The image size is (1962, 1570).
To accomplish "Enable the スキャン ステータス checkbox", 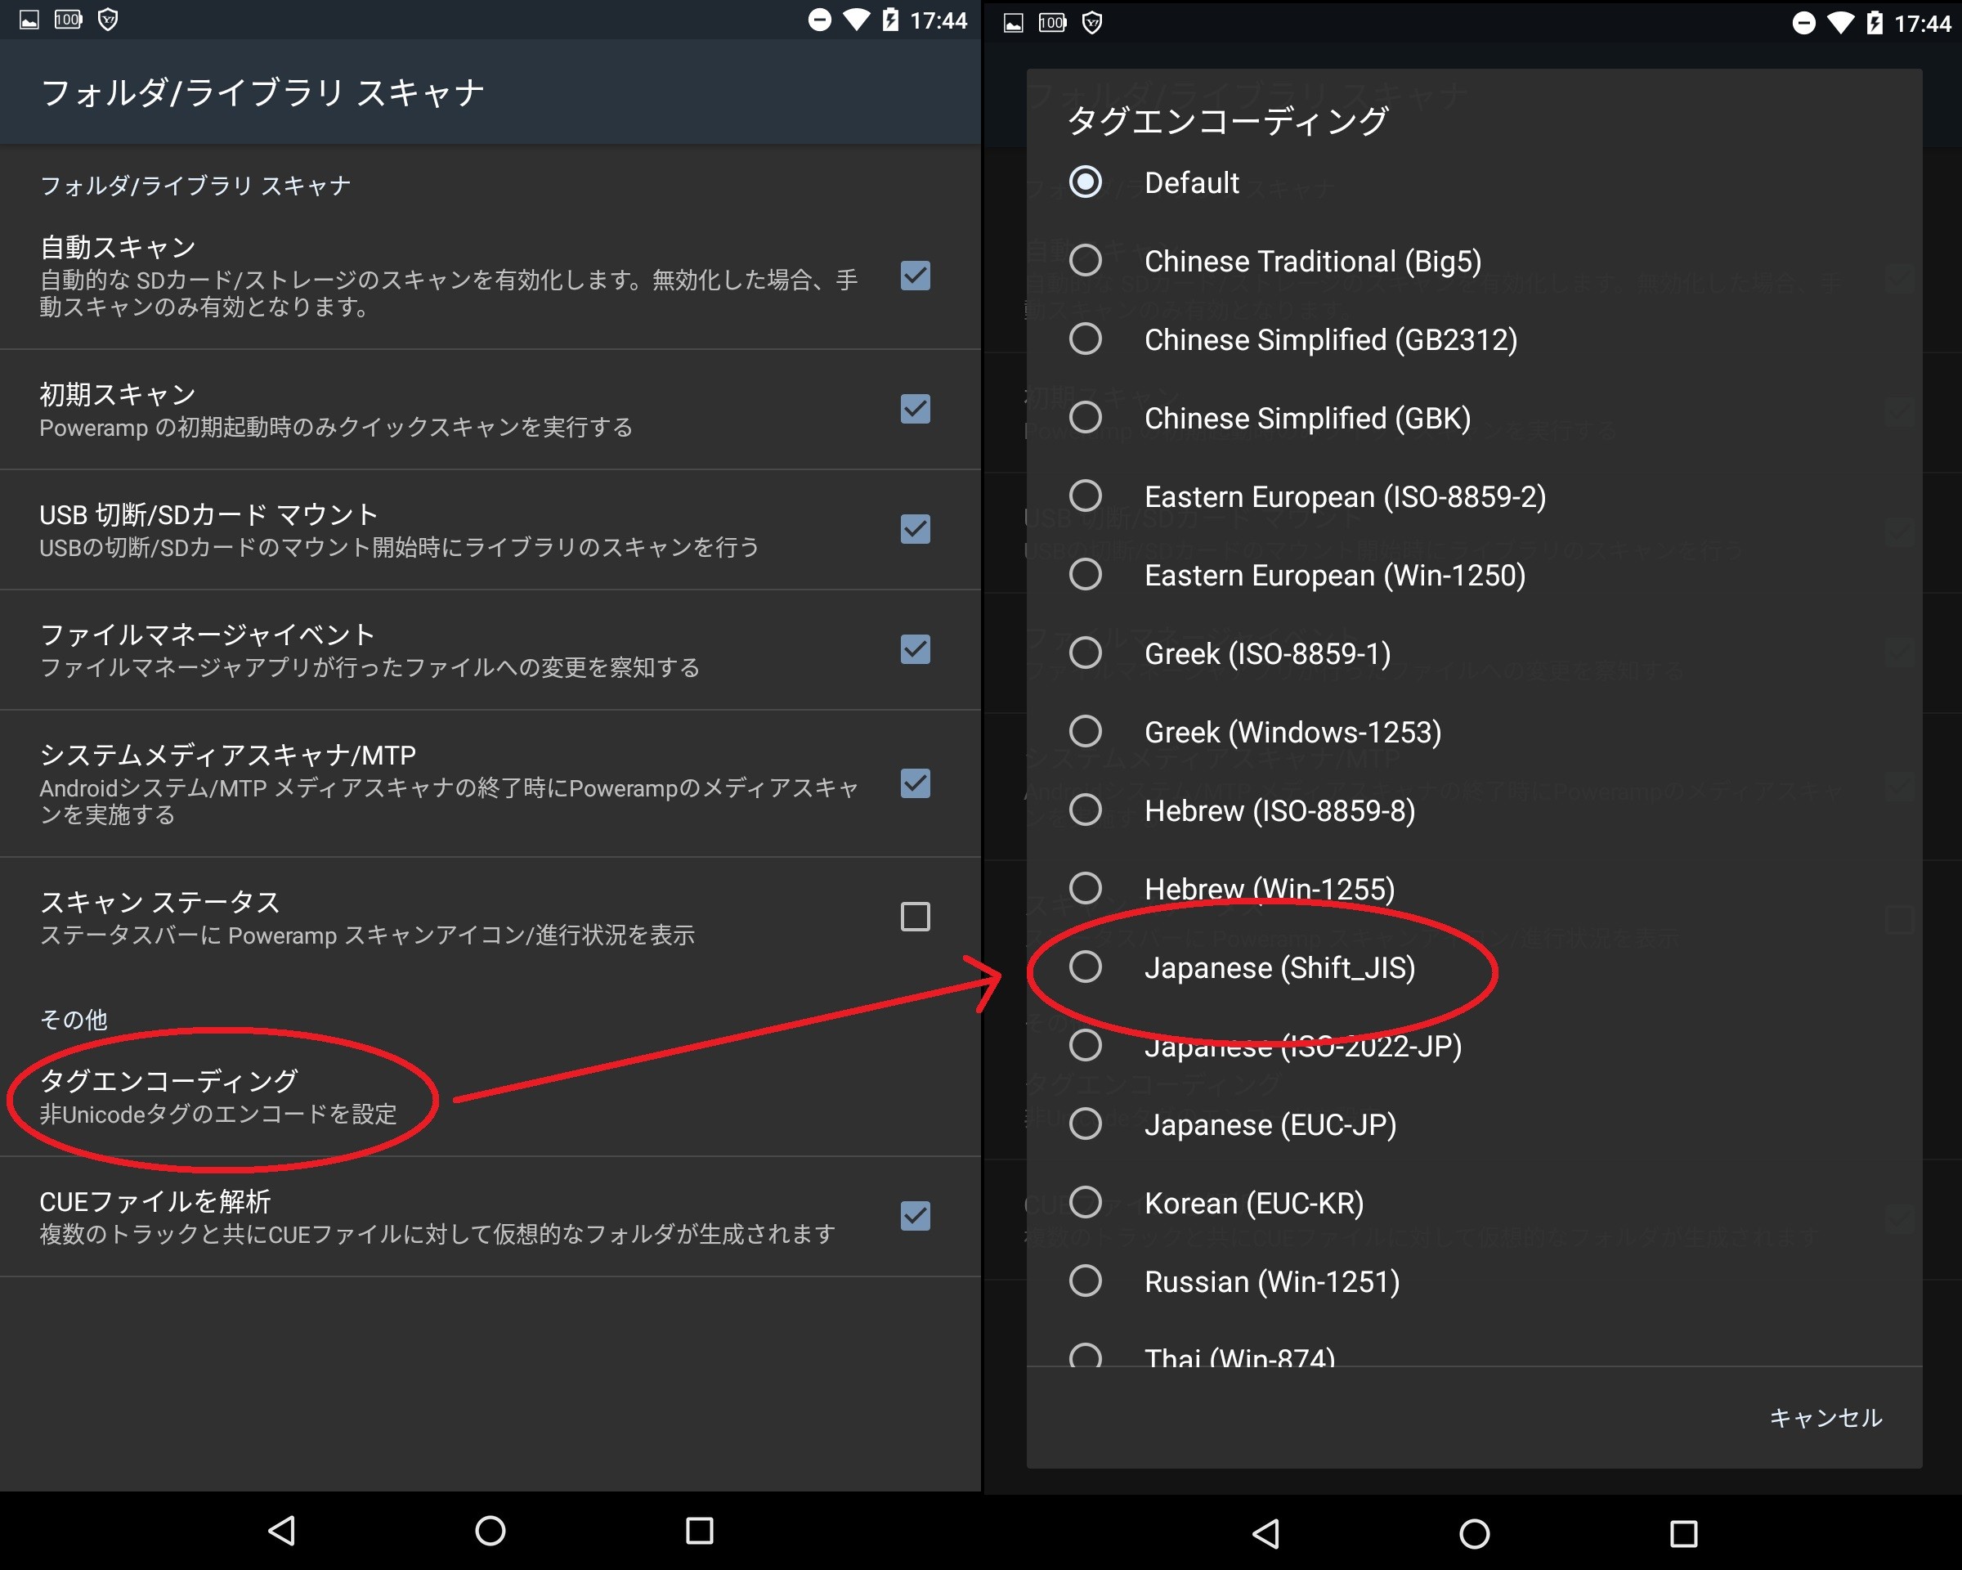I will point(915,917).
